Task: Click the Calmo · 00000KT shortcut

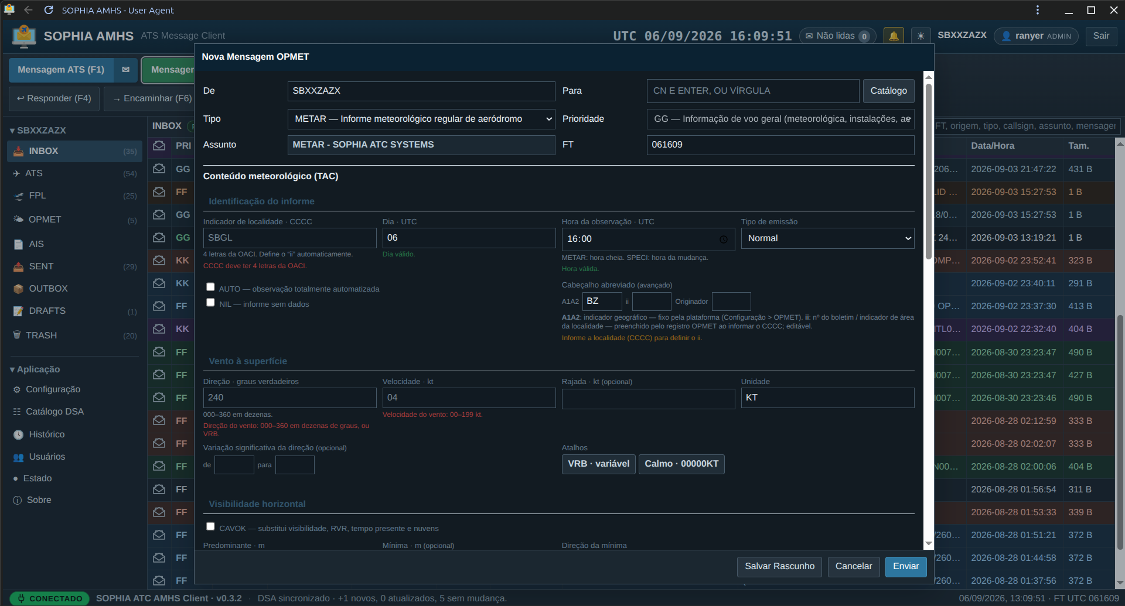Action: (681, 464)
